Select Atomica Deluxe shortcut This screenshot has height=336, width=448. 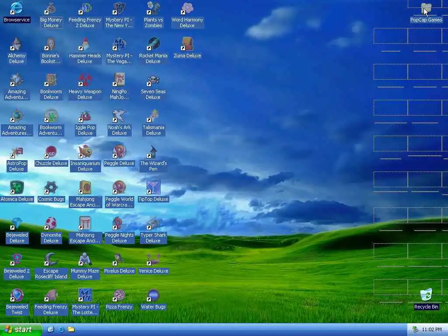tap(17, 192)
